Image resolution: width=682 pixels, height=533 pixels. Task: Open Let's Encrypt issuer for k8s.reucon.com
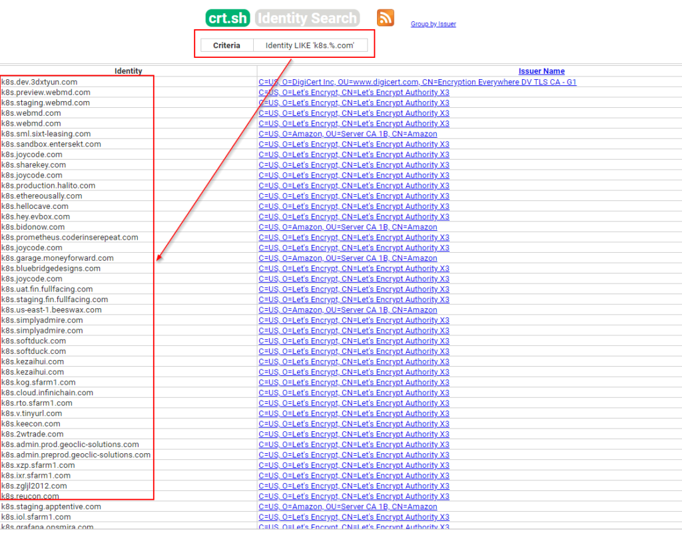tap(354, 496)
